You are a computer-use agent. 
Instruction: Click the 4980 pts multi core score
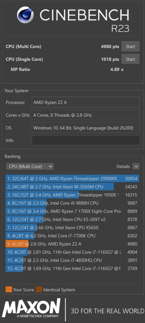(110, 46)
